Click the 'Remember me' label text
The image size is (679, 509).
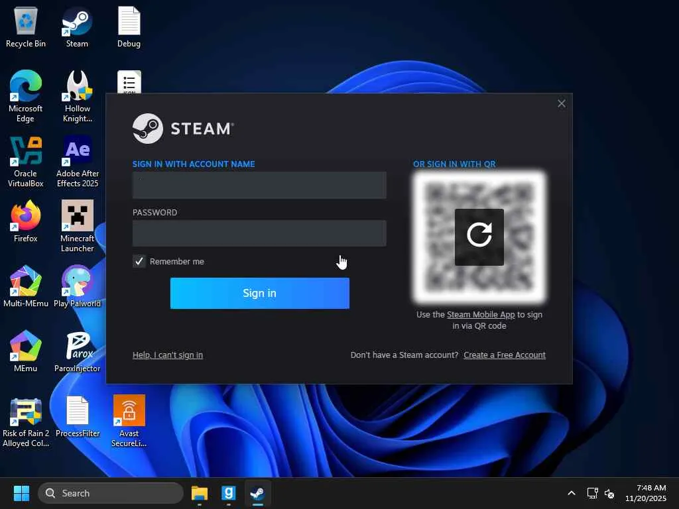176,261
